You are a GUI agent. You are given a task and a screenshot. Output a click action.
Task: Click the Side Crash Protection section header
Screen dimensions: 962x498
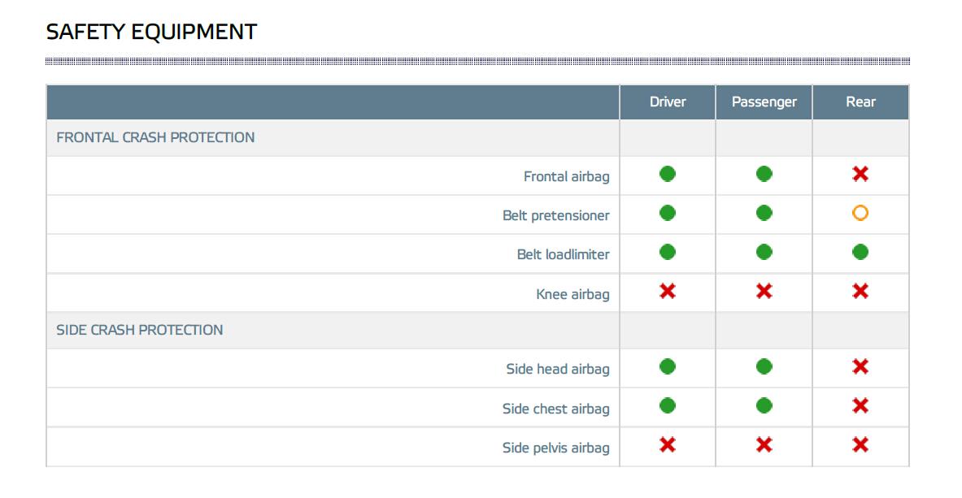(x=140, y=330)
